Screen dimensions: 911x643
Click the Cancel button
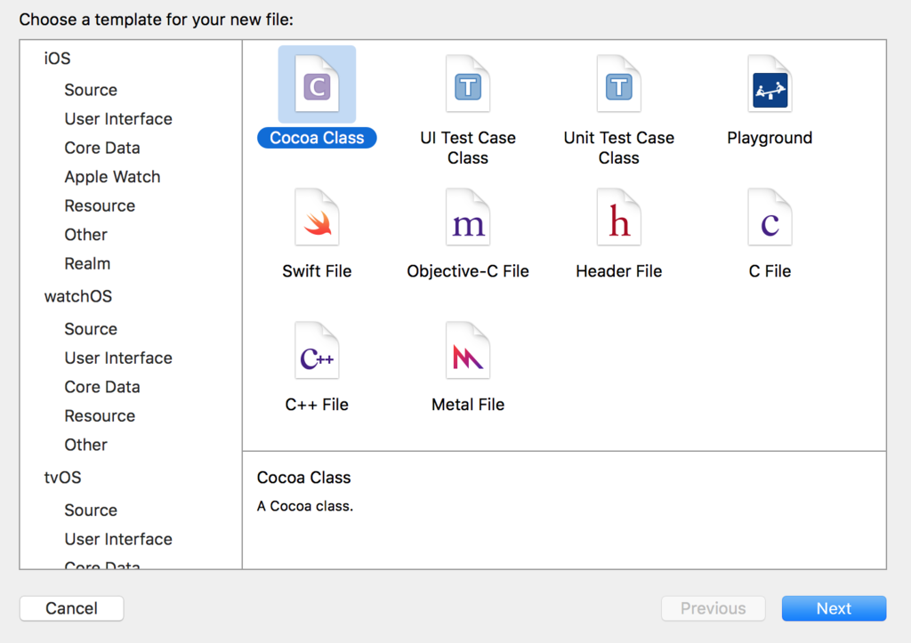[x=71, y=608]
